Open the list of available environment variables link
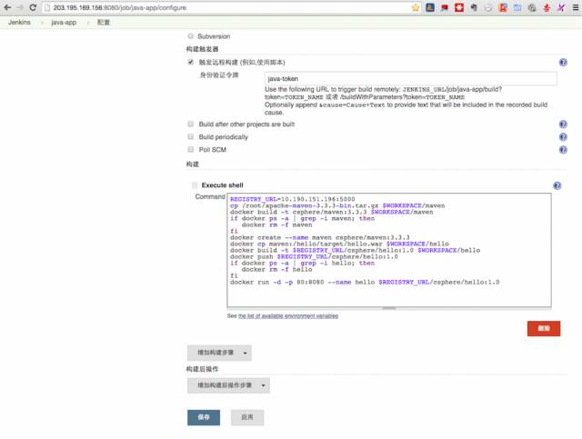Image resolution: width=582 pixels, height=439 pixels. click(288, 315)
